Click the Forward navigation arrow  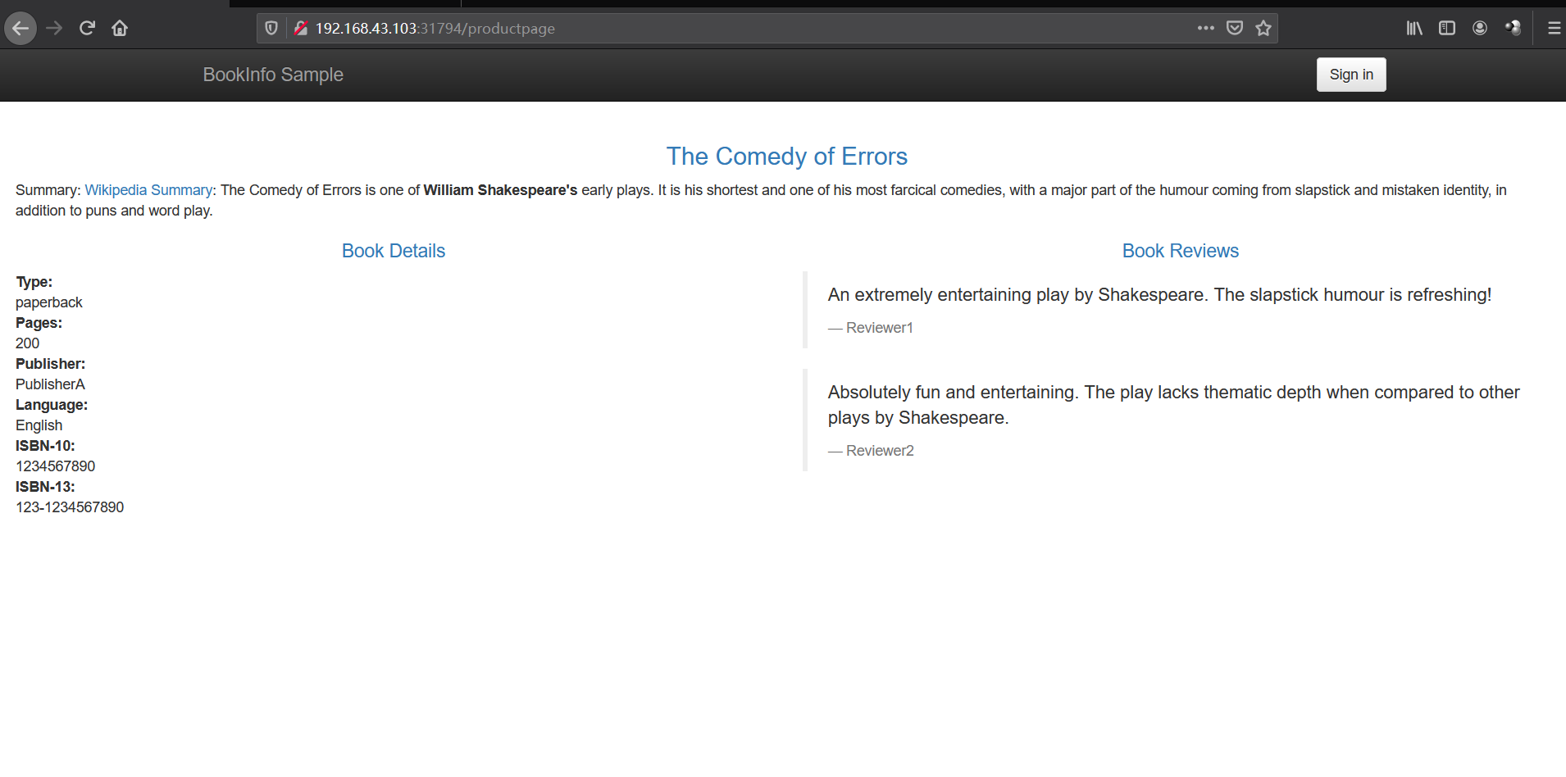click(54, 29)
